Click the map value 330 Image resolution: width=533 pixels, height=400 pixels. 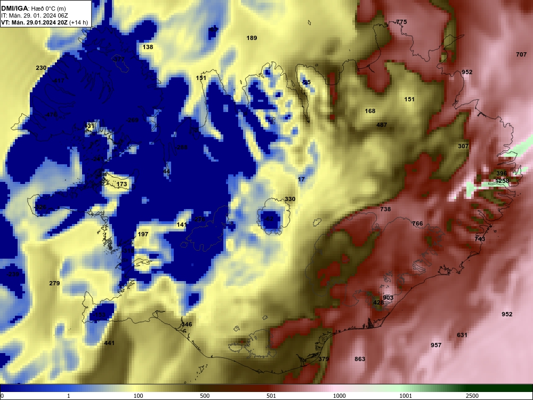point(290,199)
